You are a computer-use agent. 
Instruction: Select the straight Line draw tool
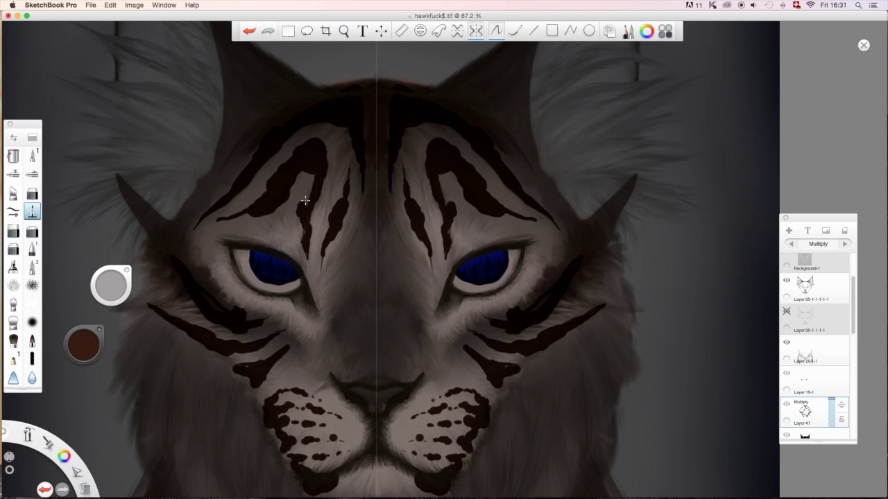point(533,30)
